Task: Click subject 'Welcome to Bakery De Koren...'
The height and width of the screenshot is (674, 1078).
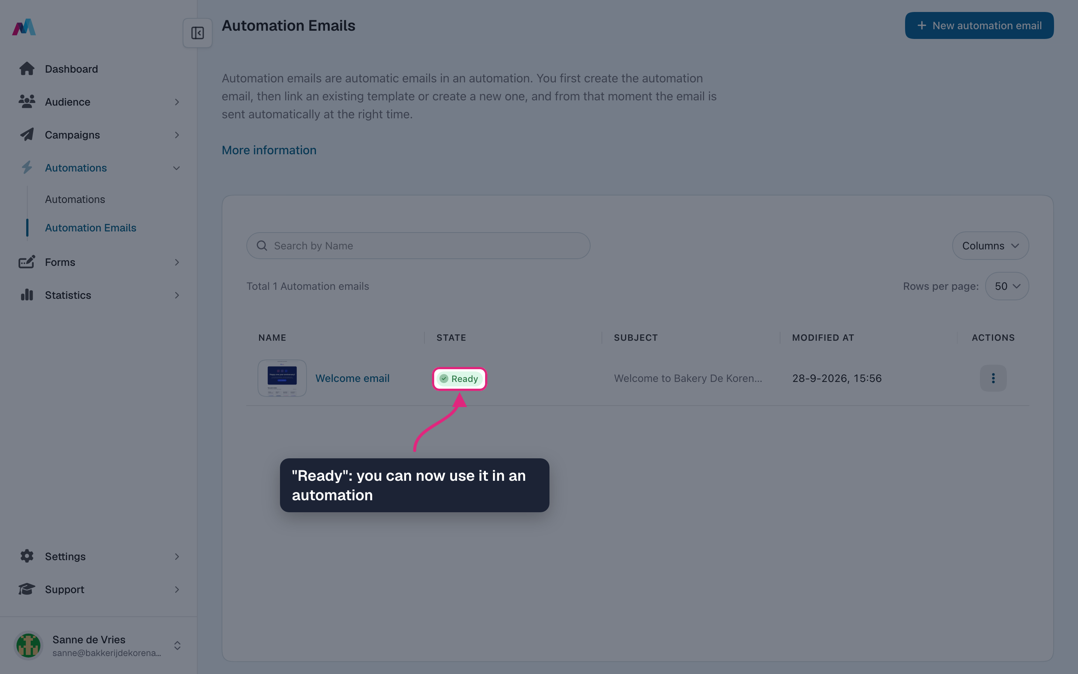Action: click(688, 378)
